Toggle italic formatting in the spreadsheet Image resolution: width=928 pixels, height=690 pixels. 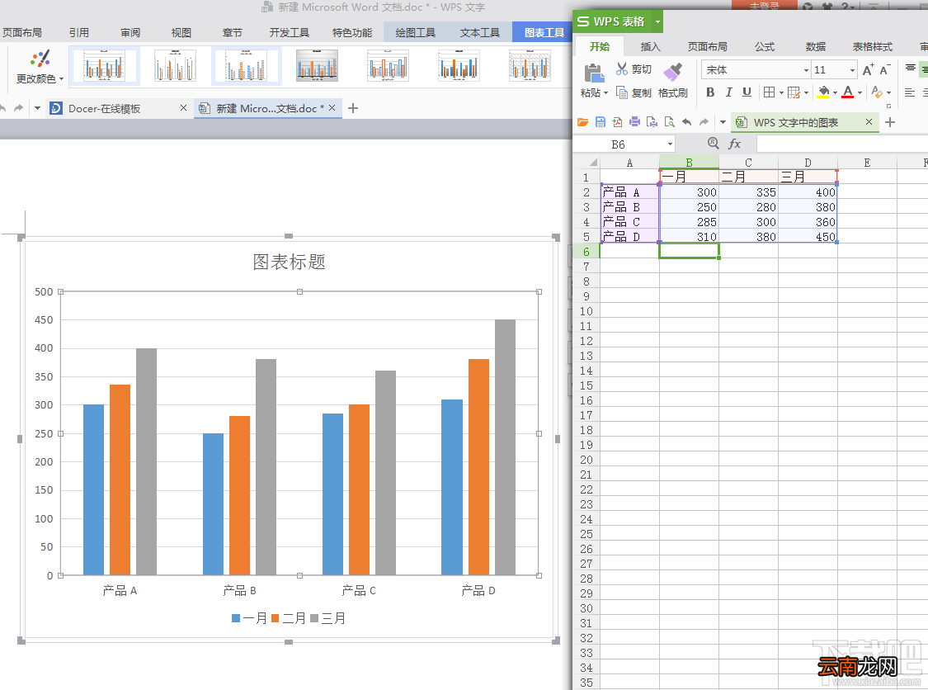coord(728,92)
